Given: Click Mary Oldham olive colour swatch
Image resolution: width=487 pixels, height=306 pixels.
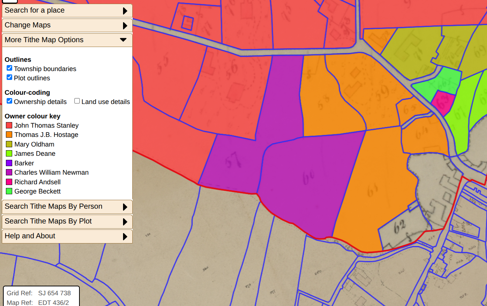Looking at the screenshot, I should click(x=9, y=144).
